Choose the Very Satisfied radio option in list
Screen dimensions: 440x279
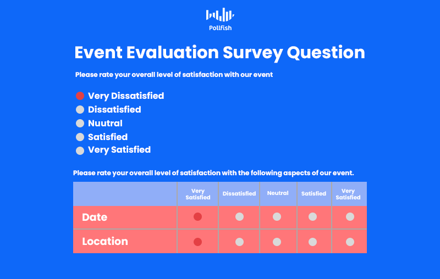(80, 150)
